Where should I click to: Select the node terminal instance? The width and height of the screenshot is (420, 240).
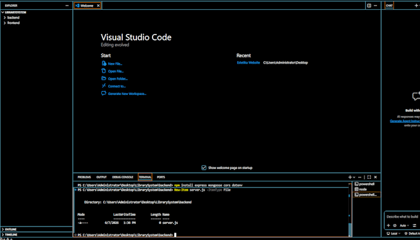coord(366,189)
